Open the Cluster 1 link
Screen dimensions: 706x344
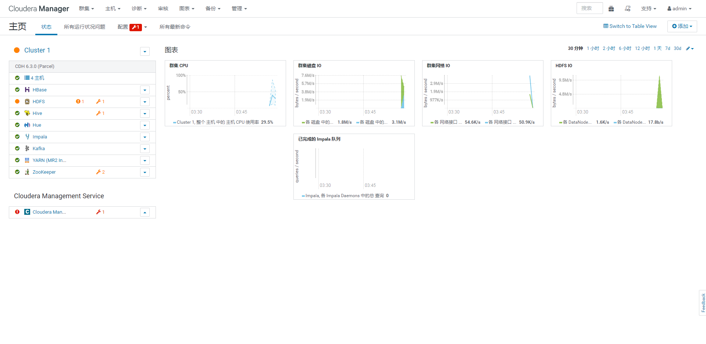coord(37,50)
